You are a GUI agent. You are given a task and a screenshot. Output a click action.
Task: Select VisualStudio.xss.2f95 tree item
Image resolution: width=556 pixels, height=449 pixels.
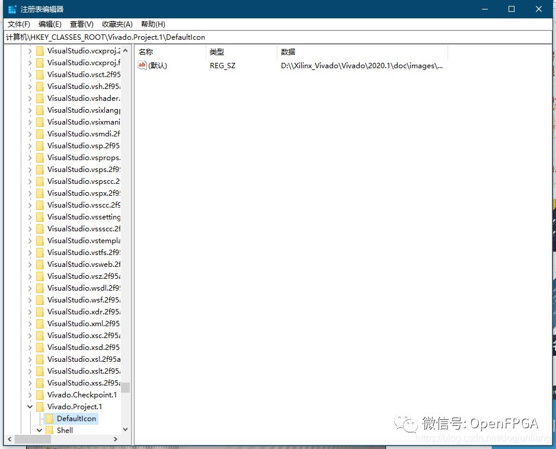(x=84, y=383)
